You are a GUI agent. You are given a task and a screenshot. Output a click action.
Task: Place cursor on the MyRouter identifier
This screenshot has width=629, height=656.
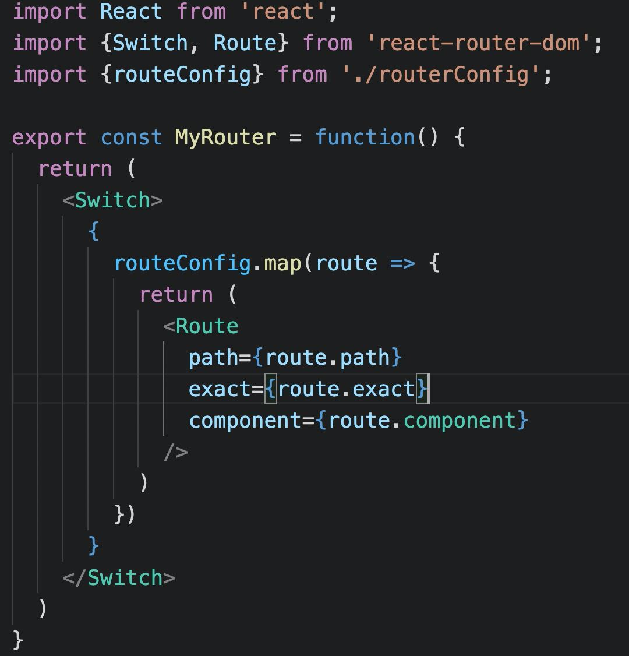click(226, 138)
